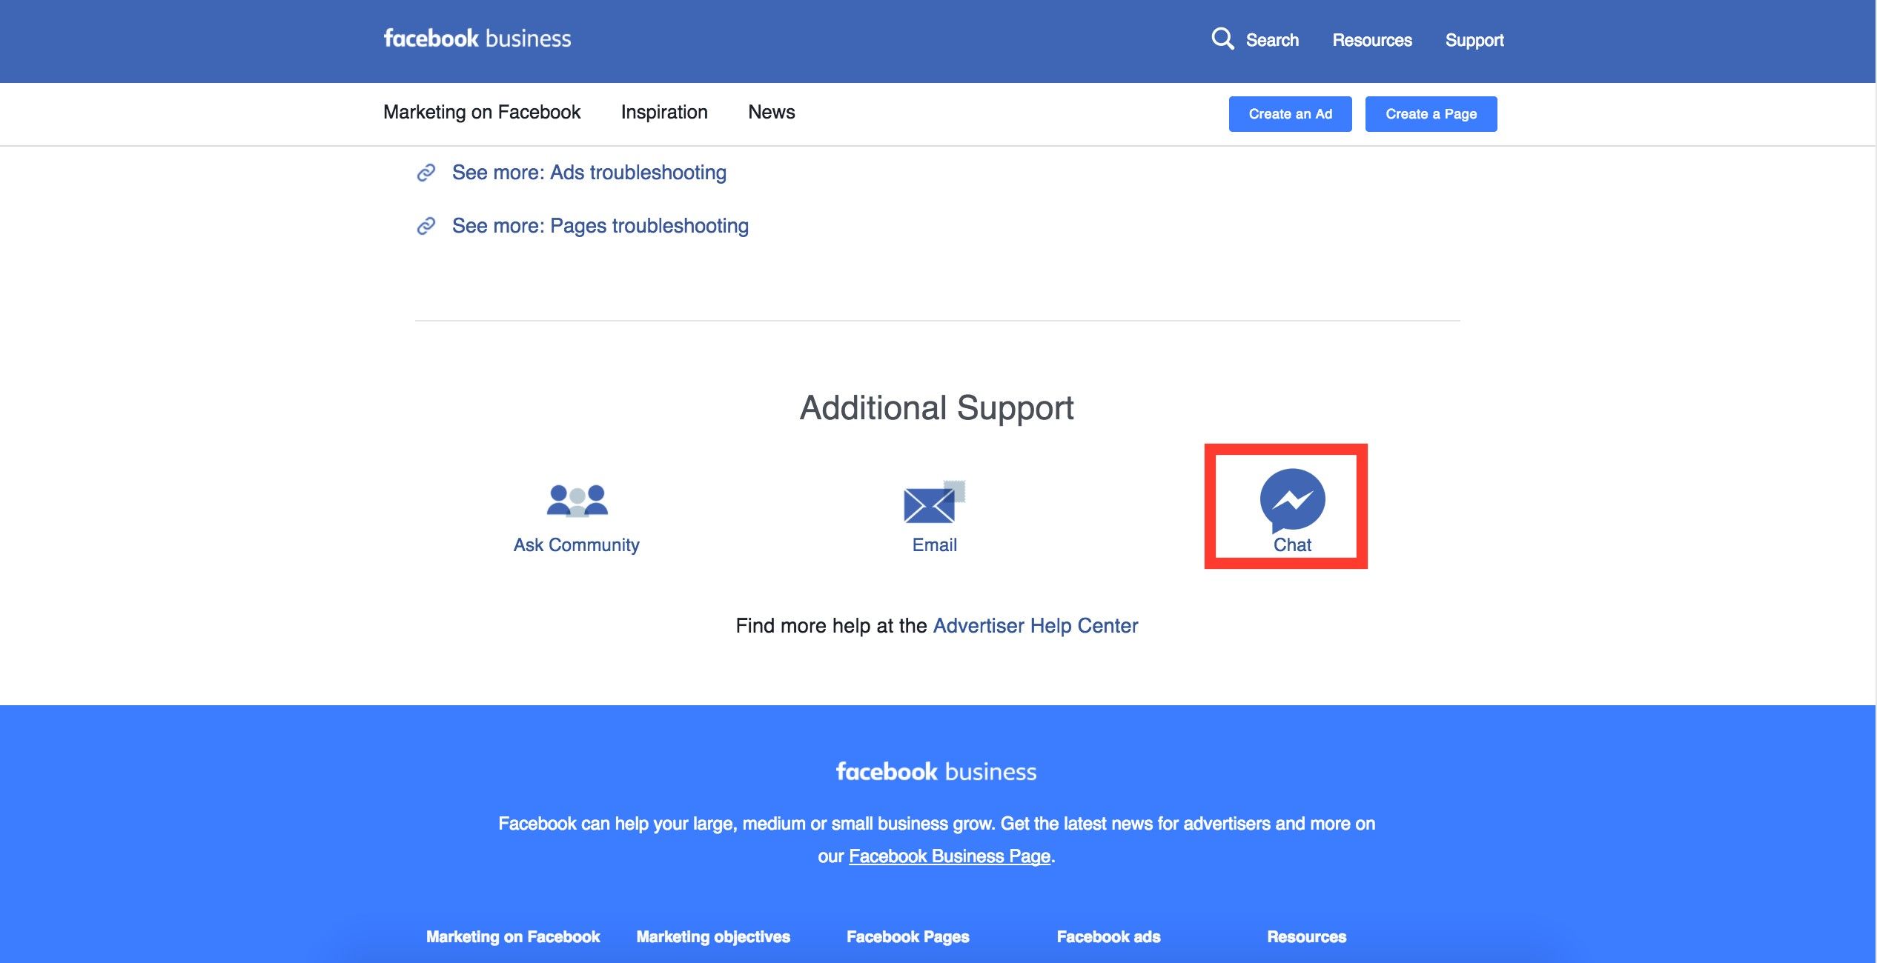
Task: Click link icon beside Ads troubleshooting
Action: point(426,173)
